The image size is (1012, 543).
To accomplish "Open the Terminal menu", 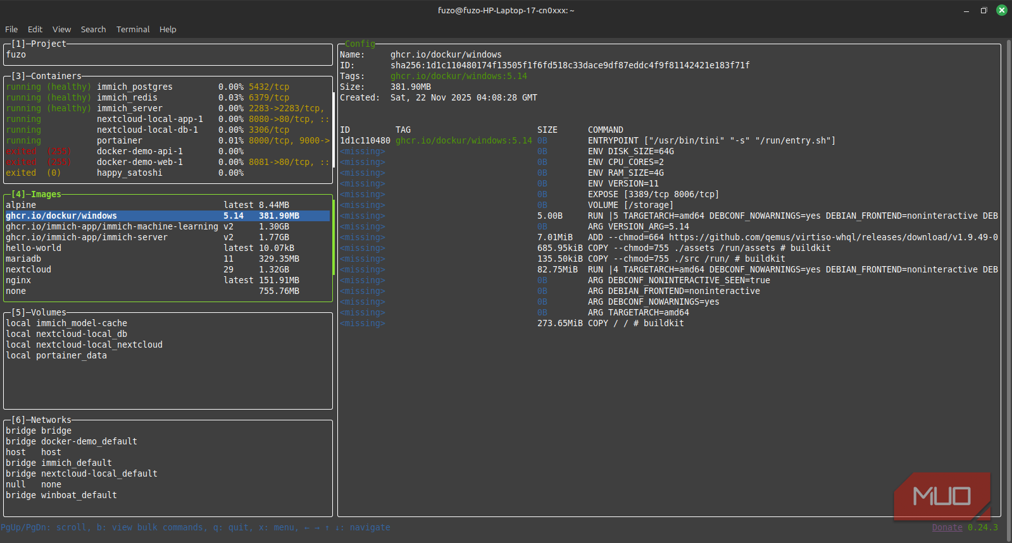I will pyautogui.click(x=133, y=29).
